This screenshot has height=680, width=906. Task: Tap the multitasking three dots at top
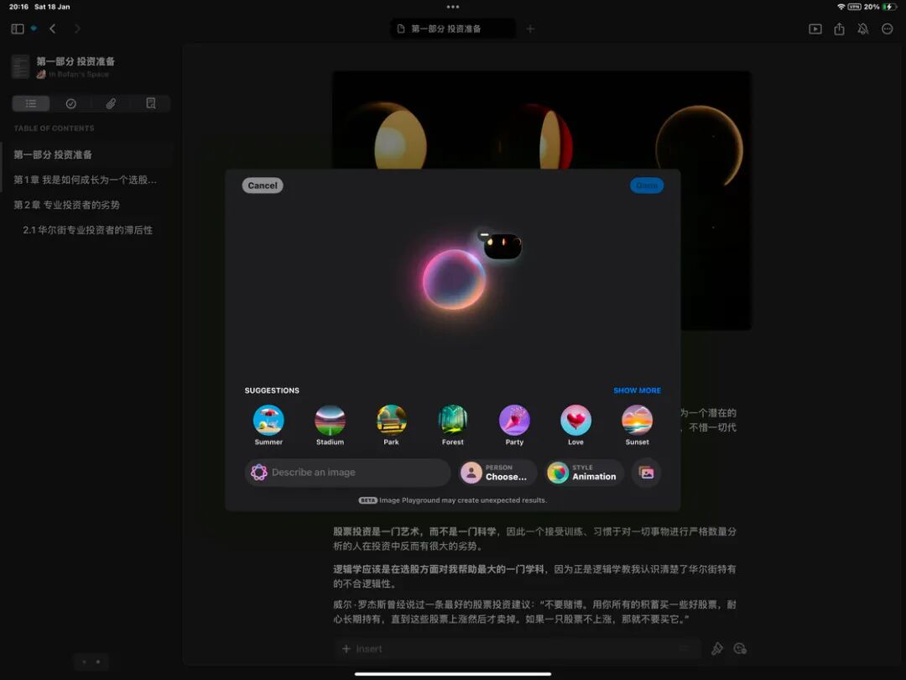click(x=453, y=7)
